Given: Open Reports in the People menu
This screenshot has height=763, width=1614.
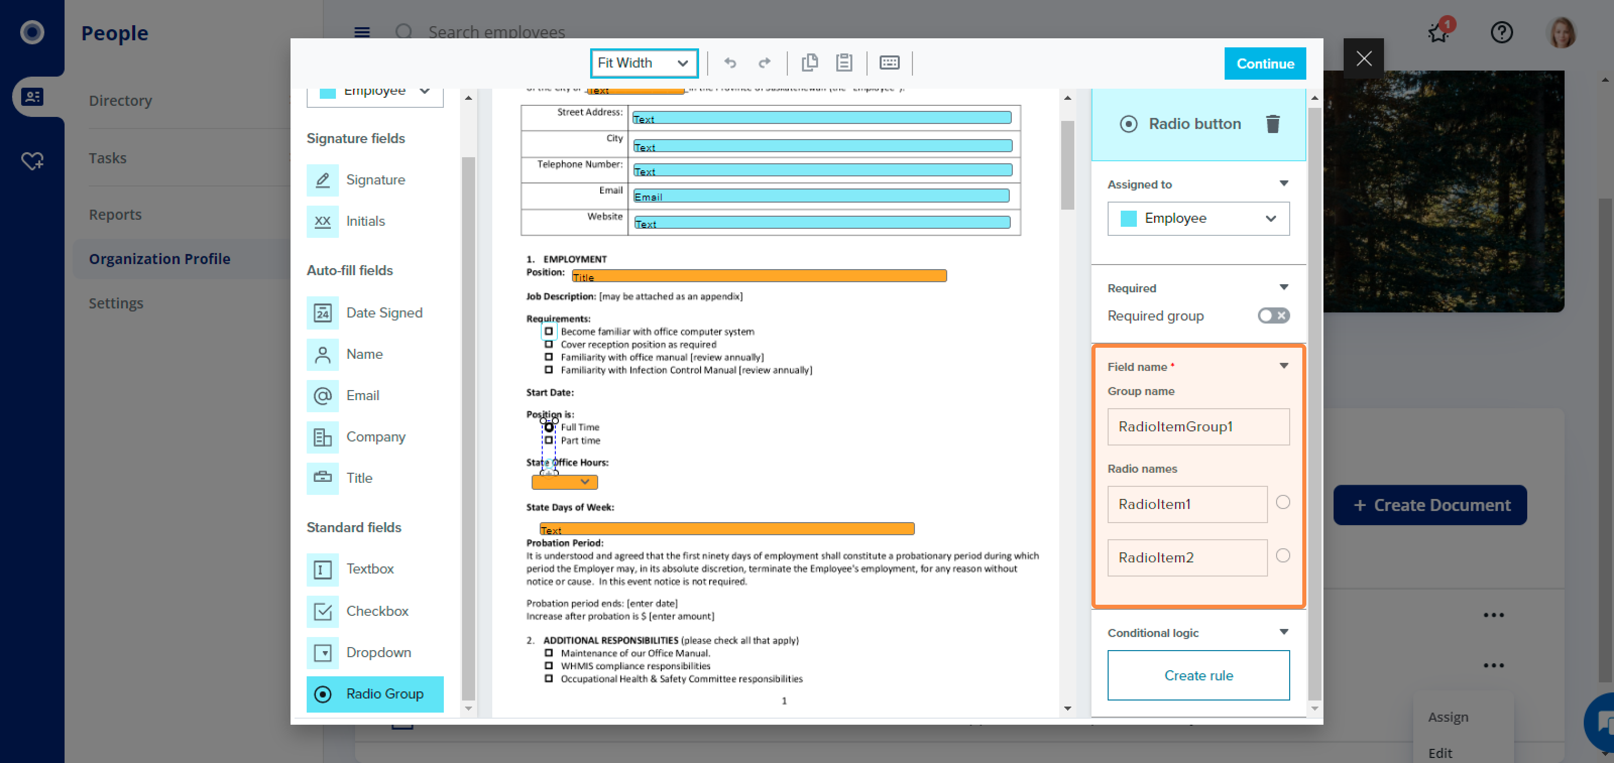Looking at the screenshot, I should (x=116, y=214).
